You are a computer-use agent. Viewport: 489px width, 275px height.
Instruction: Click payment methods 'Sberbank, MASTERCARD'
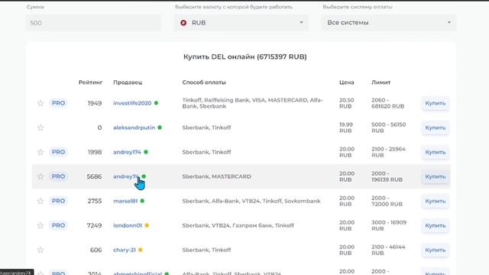216,176
